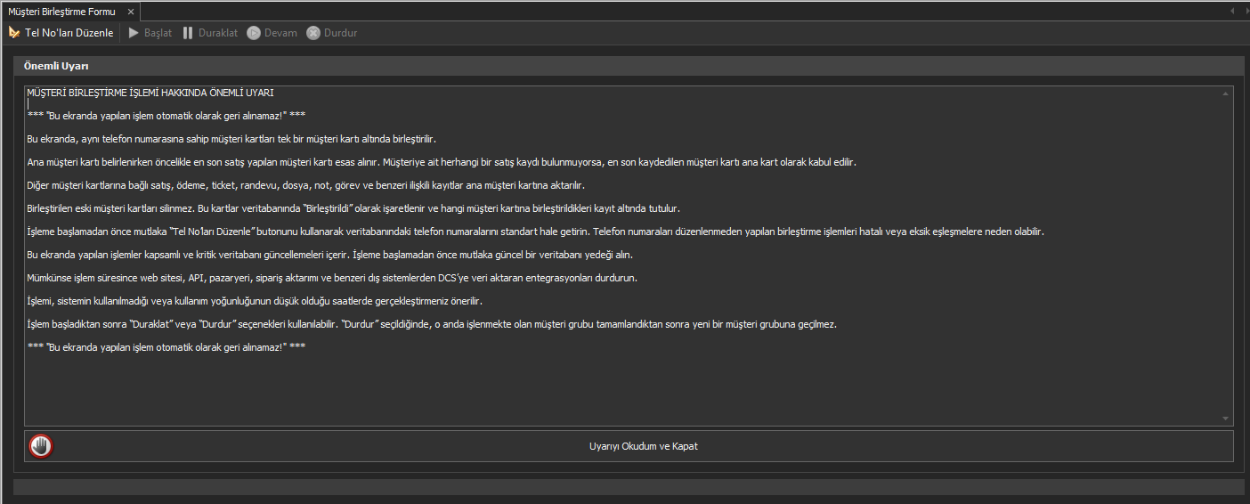Click line starting 'Bu ekranda, aynı telefon numarasına'

click(231, 139)
